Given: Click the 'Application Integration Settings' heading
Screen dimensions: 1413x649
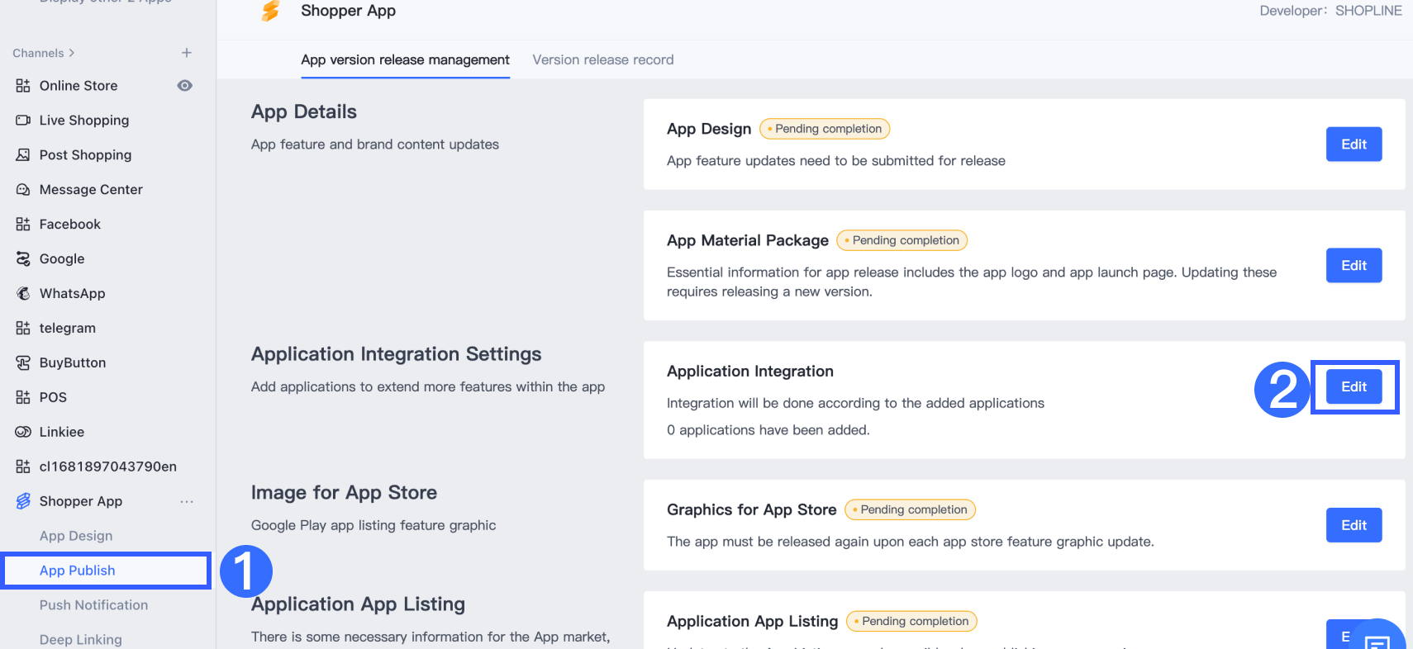Looking at the screenshot, I should click(x=397, y=354).
